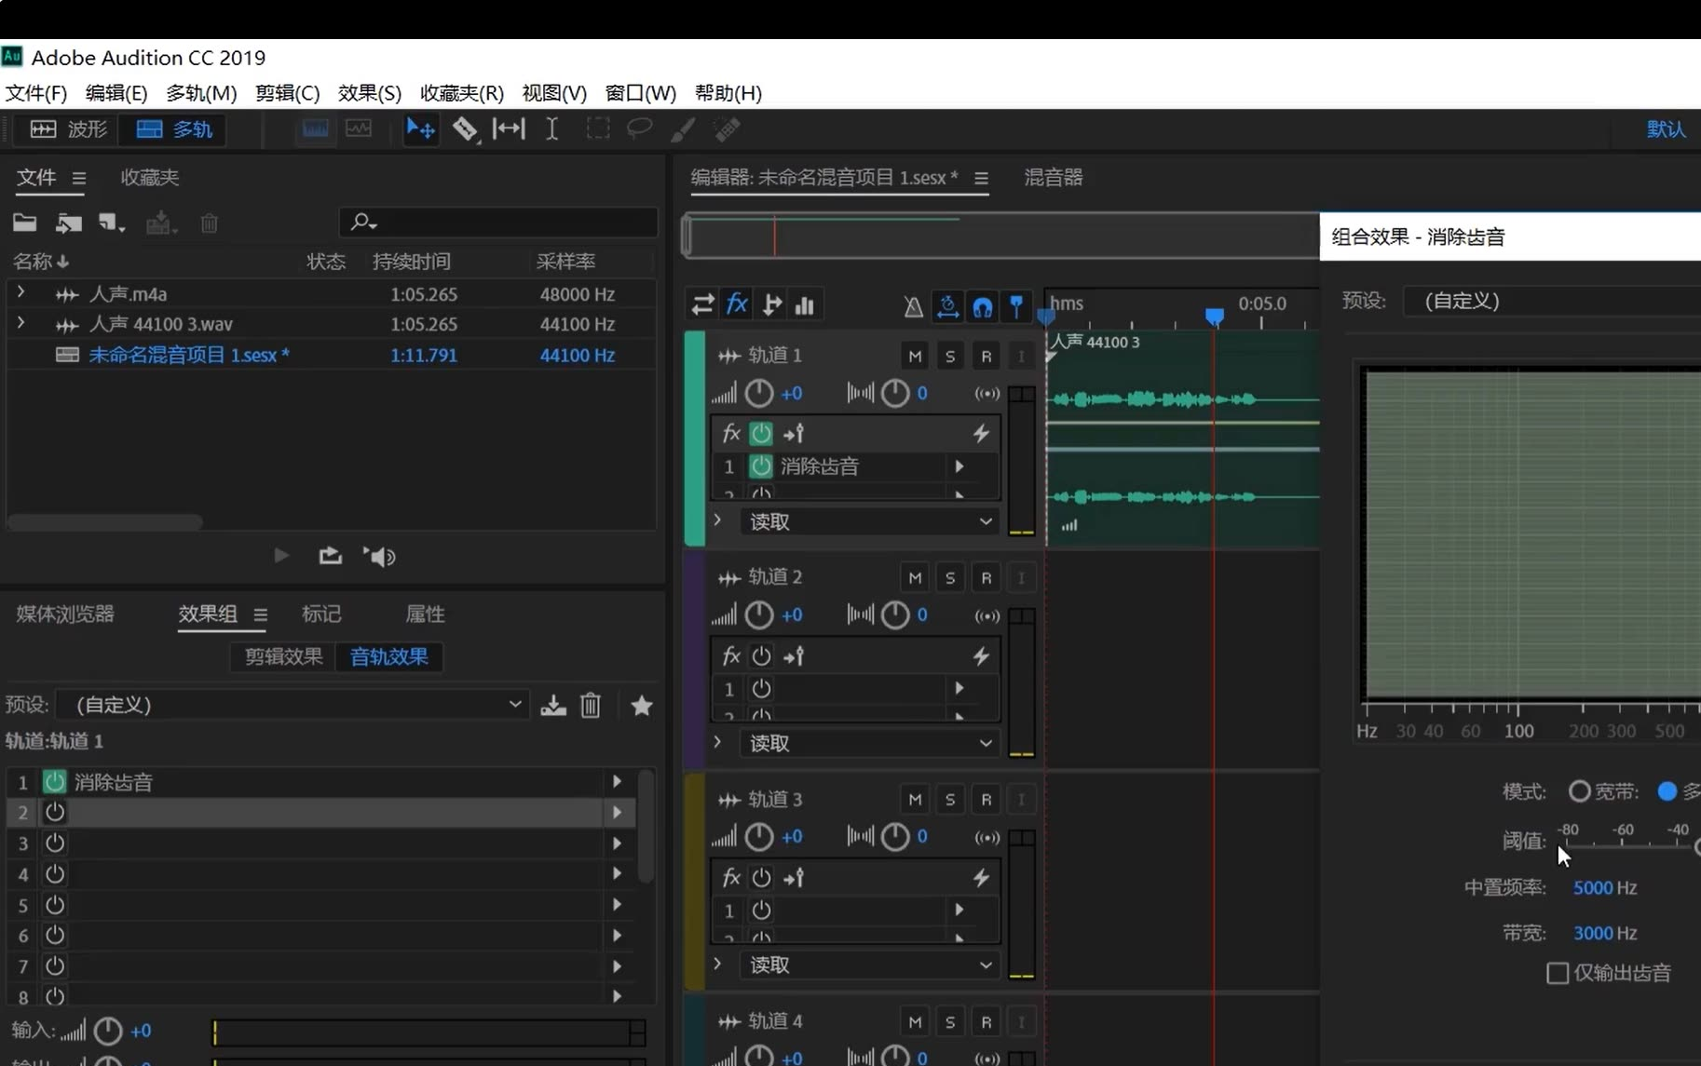Expand the 人声.m4a file entry
Viewport: 1701px width, 1066px height.
click(20, 292)
